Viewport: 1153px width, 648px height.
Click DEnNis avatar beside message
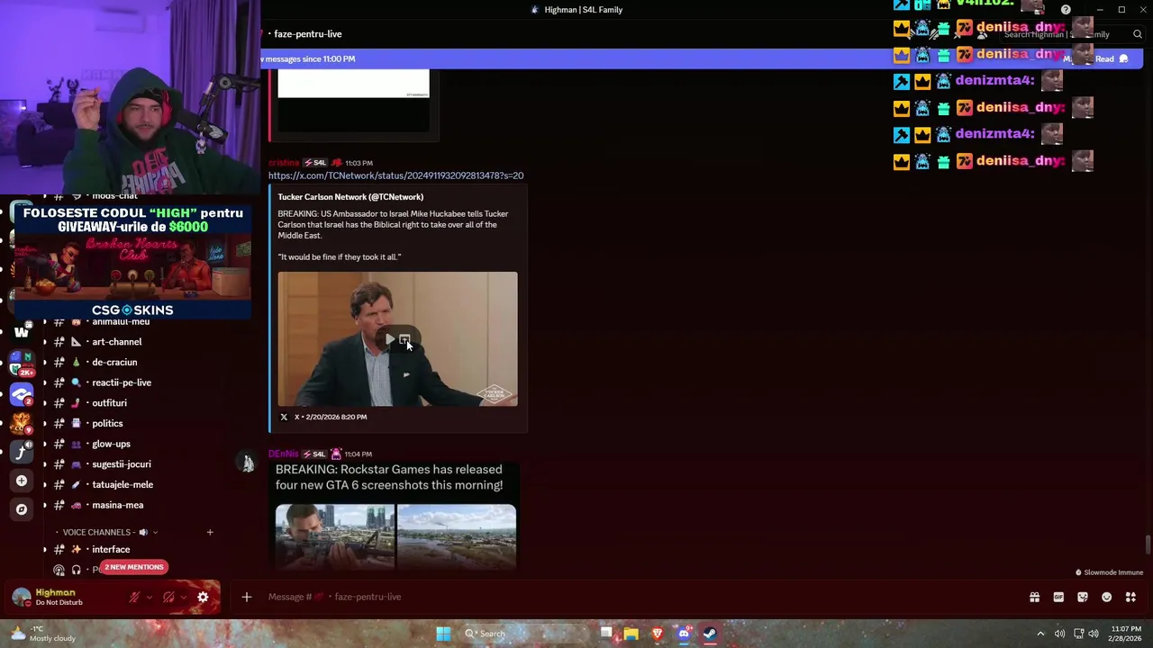pos(248,463)
